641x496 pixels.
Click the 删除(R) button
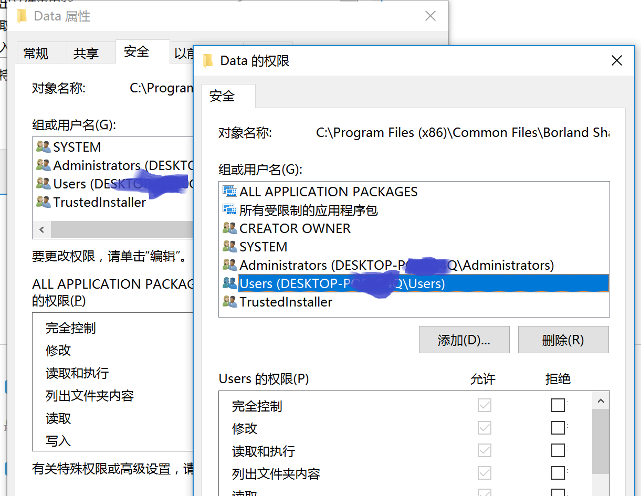(563, 340)
